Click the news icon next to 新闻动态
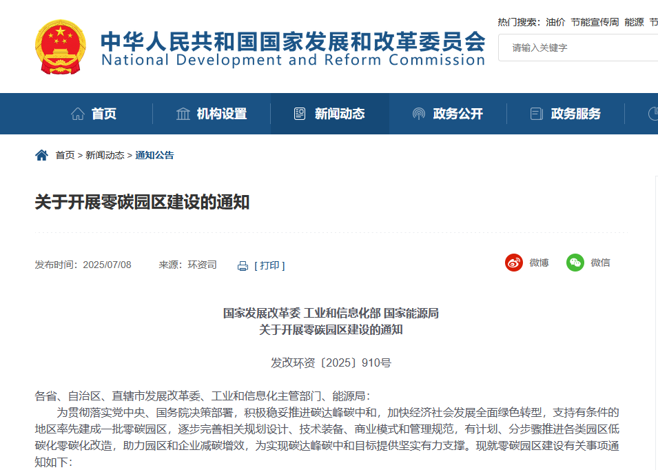 pyautogui.click(x=298, y=112)
